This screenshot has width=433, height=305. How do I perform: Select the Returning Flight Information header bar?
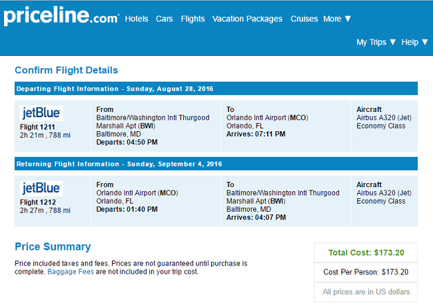coord(216,164)
